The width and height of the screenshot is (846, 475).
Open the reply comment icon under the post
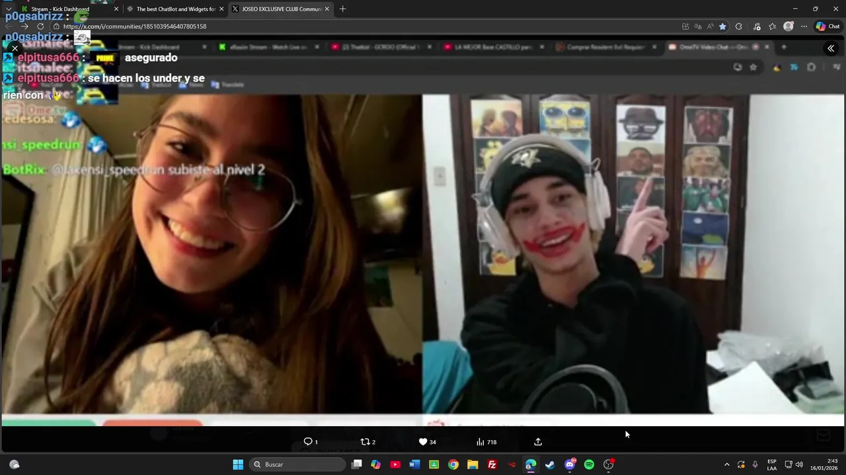308,441
